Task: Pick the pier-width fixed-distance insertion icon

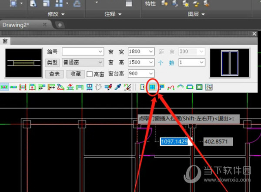Action: coord(42,87)
